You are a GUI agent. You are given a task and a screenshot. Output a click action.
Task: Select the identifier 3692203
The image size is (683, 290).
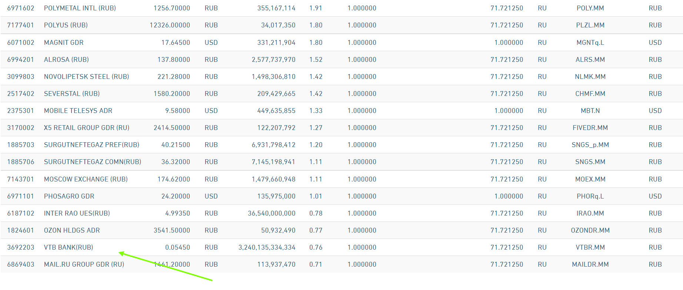pos(21,247)
